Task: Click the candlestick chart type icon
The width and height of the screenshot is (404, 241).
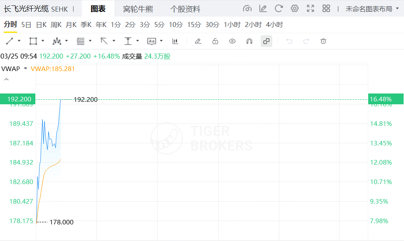Action: [175, 41]
